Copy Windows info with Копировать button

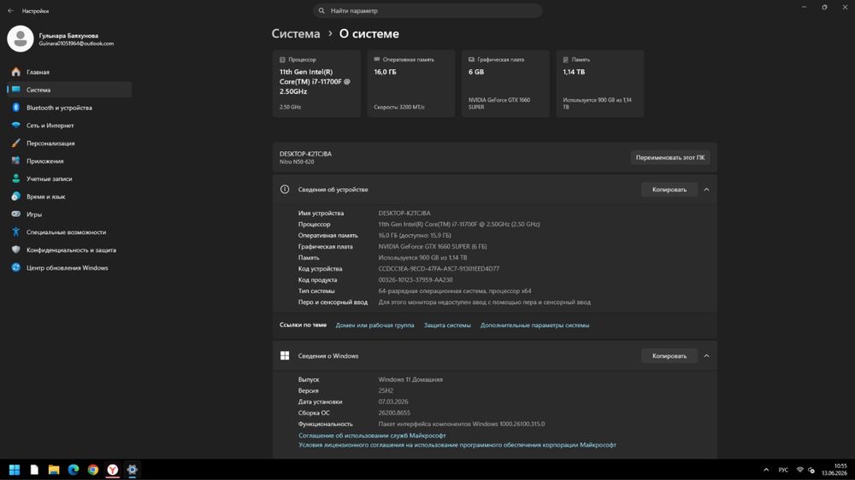pyautogui.click(x=669, y=356)
